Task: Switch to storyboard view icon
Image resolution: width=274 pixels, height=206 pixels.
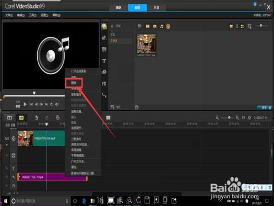Action: tap(9, 118)
